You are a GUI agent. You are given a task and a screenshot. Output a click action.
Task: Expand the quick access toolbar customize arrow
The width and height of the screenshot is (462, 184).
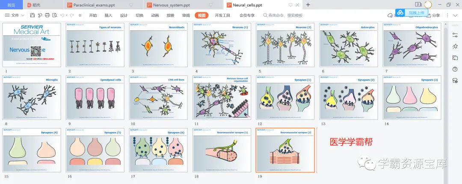click(x=80, y=15)
